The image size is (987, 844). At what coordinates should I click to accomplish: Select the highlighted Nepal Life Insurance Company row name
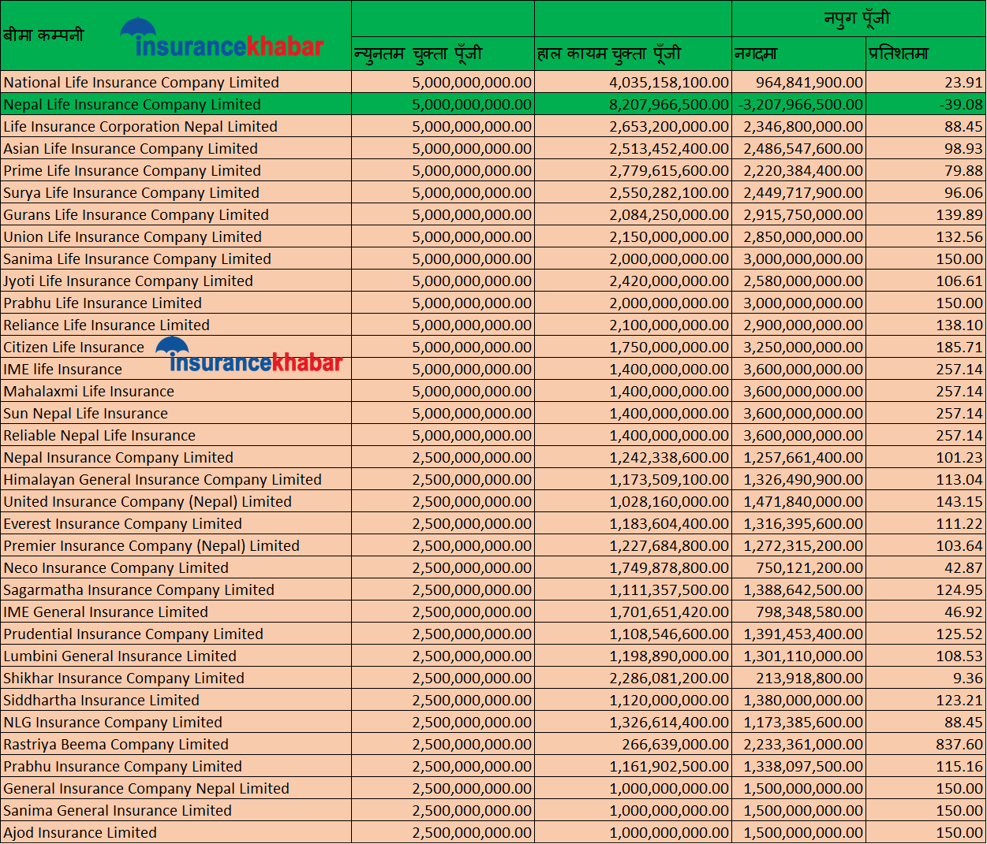point(132,104)
